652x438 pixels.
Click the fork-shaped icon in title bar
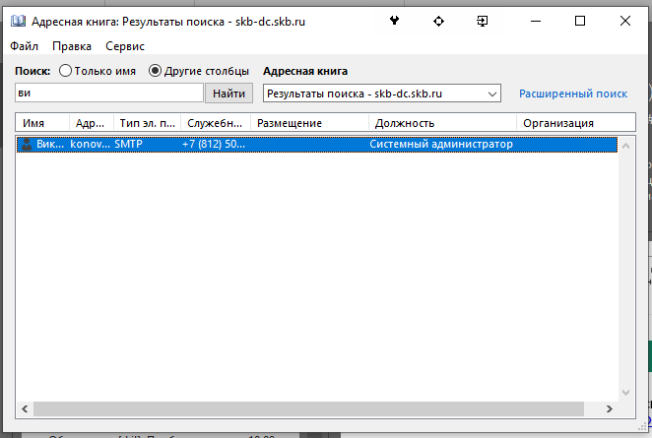point(394,21)
